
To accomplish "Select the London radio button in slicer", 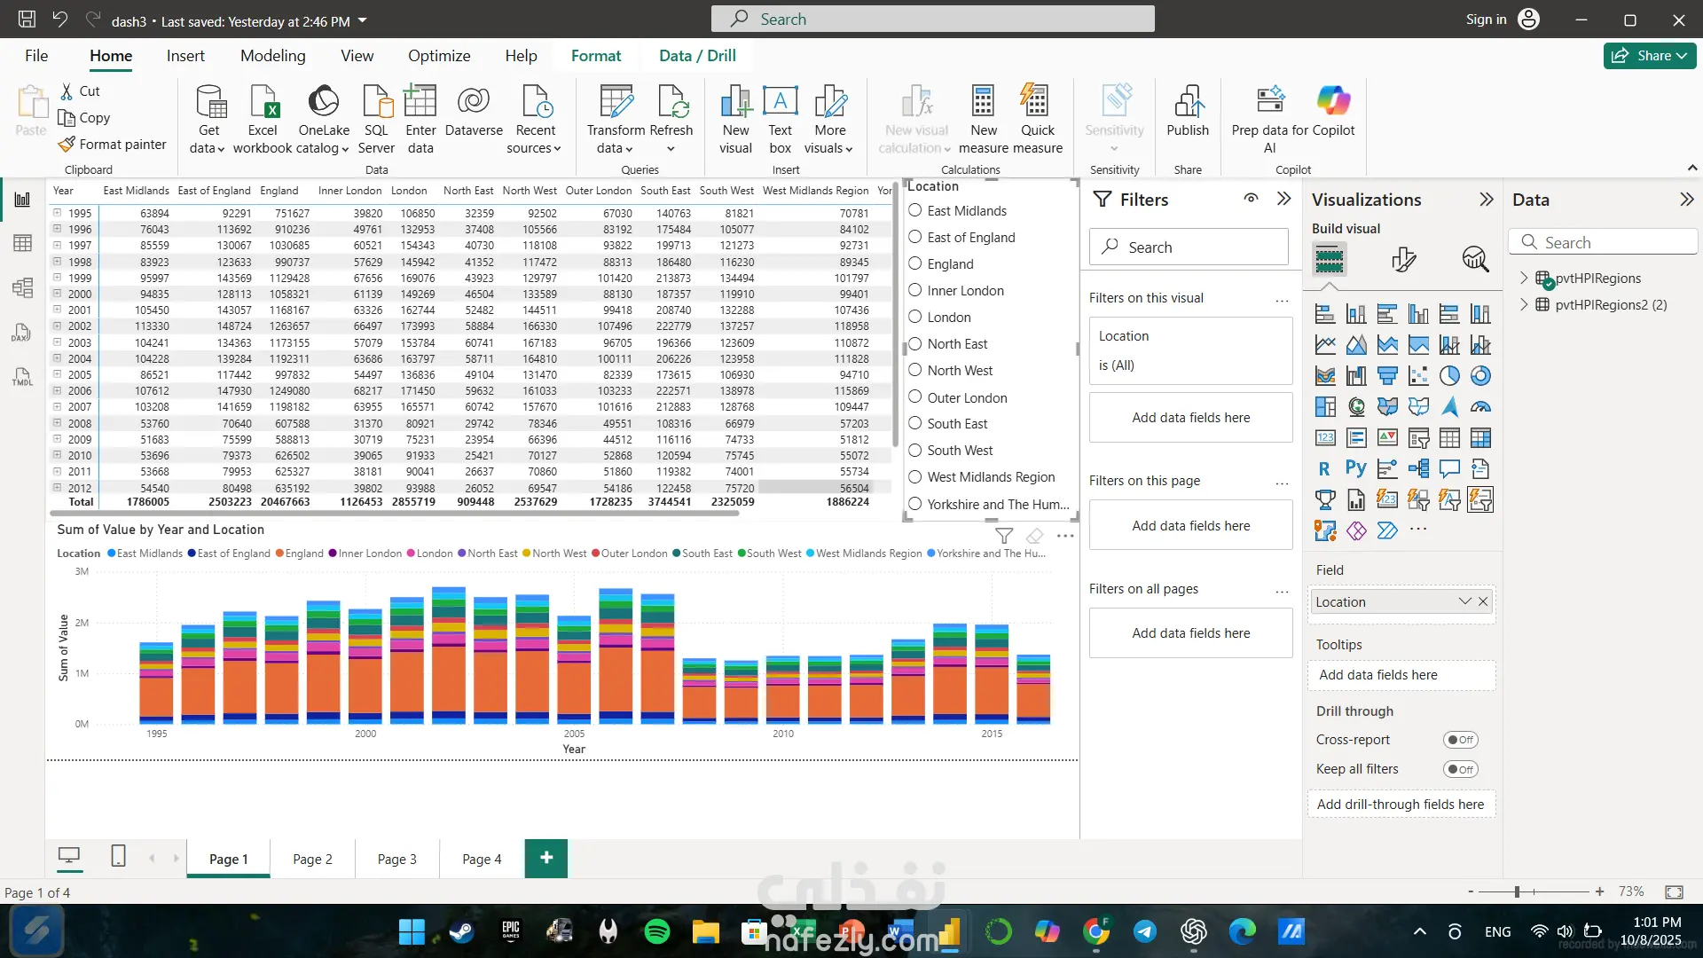I will pos(915,317).
